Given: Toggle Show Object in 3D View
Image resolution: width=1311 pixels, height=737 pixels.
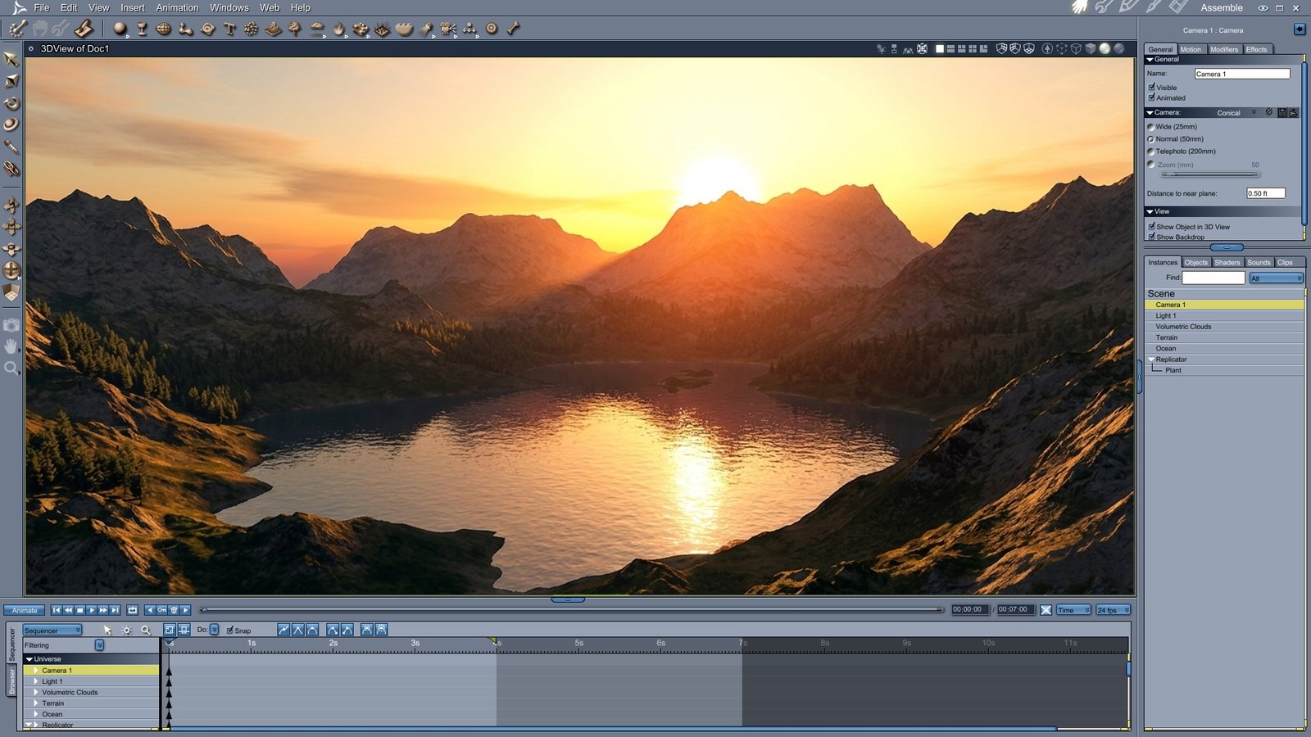Looking at the screenshot, I should (x=1152, y=226).
